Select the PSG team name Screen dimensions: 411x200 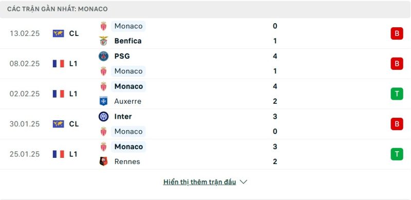pyautogui.click(x=122, y=56)
